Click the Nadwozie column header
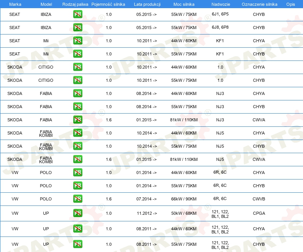Screen dimensions: 303x252 221,4
